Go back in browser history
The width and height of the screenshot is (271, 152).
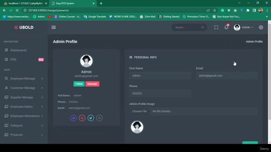[x=4, y=10]
